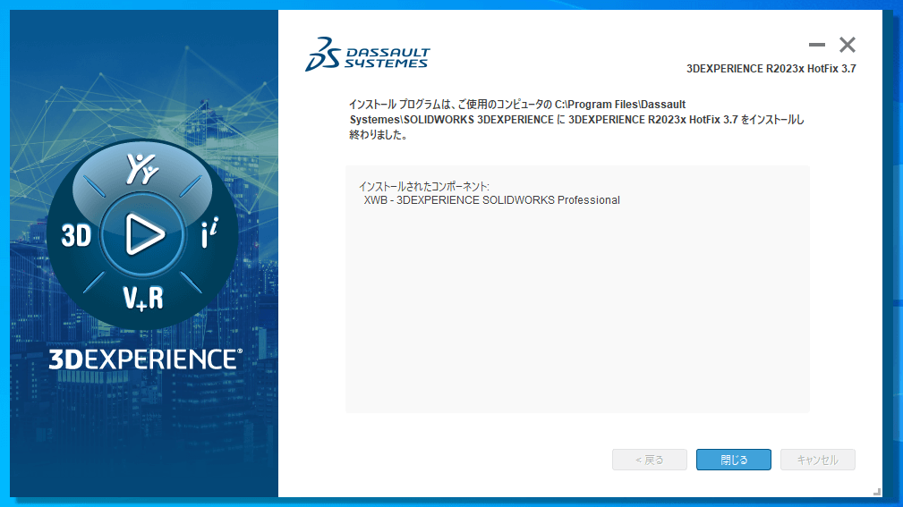Image resolution: width=903 pixels, height=507 pixels.
Task: Click the 3DEXPERIENCE wordmark under the compass
Action: click(145, 359)
